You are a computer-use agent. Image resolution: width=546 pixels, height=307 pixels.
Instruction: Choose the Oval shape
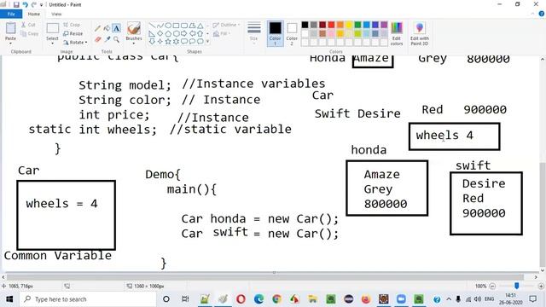pos(168,26)
